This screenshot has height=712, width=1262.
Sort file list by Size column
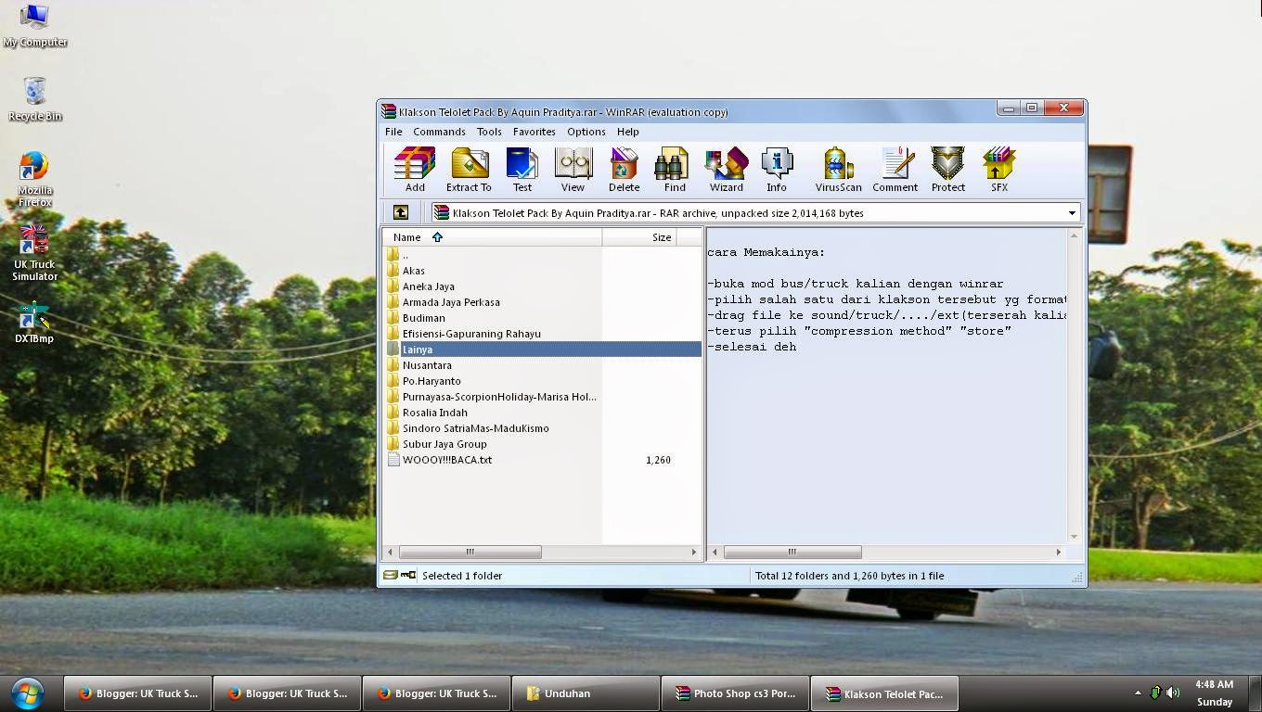pyautogui.click(x=639, y=237)
